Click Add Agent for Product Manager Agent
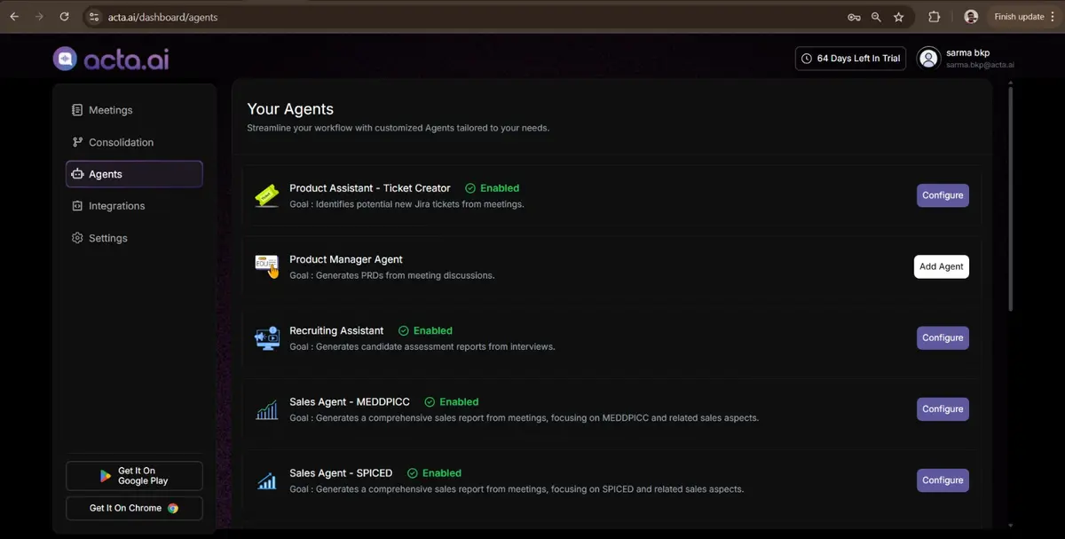Image resolution: width=1065 pixels, height=539 pixels. [x=941, y=266]
